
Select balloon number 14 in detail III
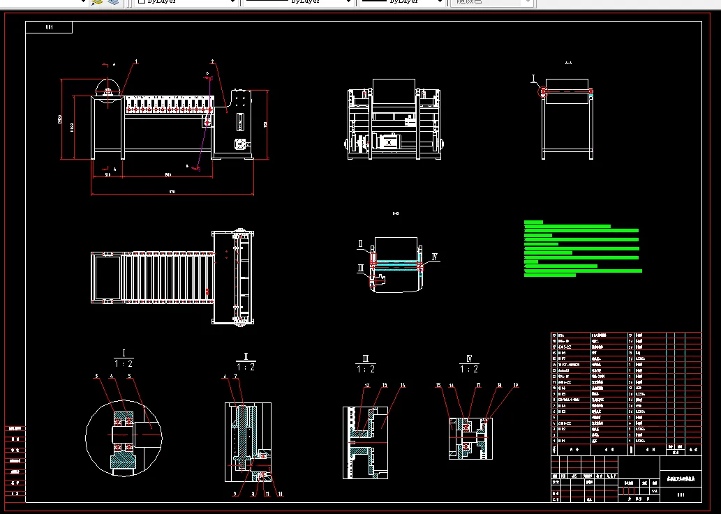pyautogui.click(x=403, y=386)
